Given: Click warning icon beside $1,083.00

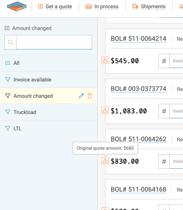Looking at the screenshot, I should 105,111.
